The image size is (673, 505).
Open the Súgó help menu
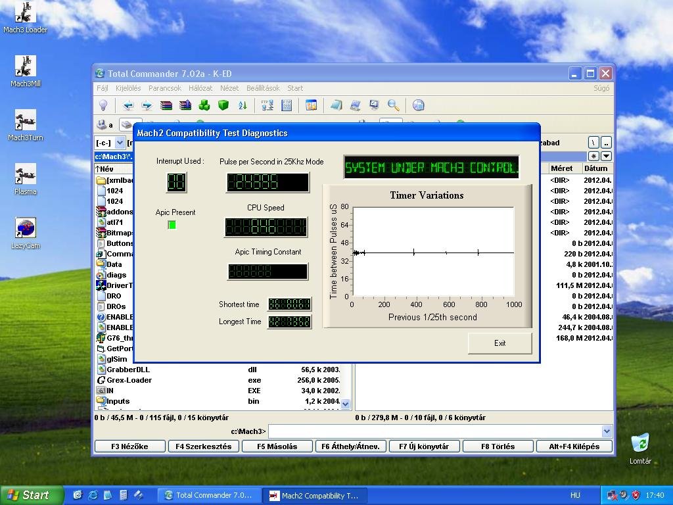[601, 88]
